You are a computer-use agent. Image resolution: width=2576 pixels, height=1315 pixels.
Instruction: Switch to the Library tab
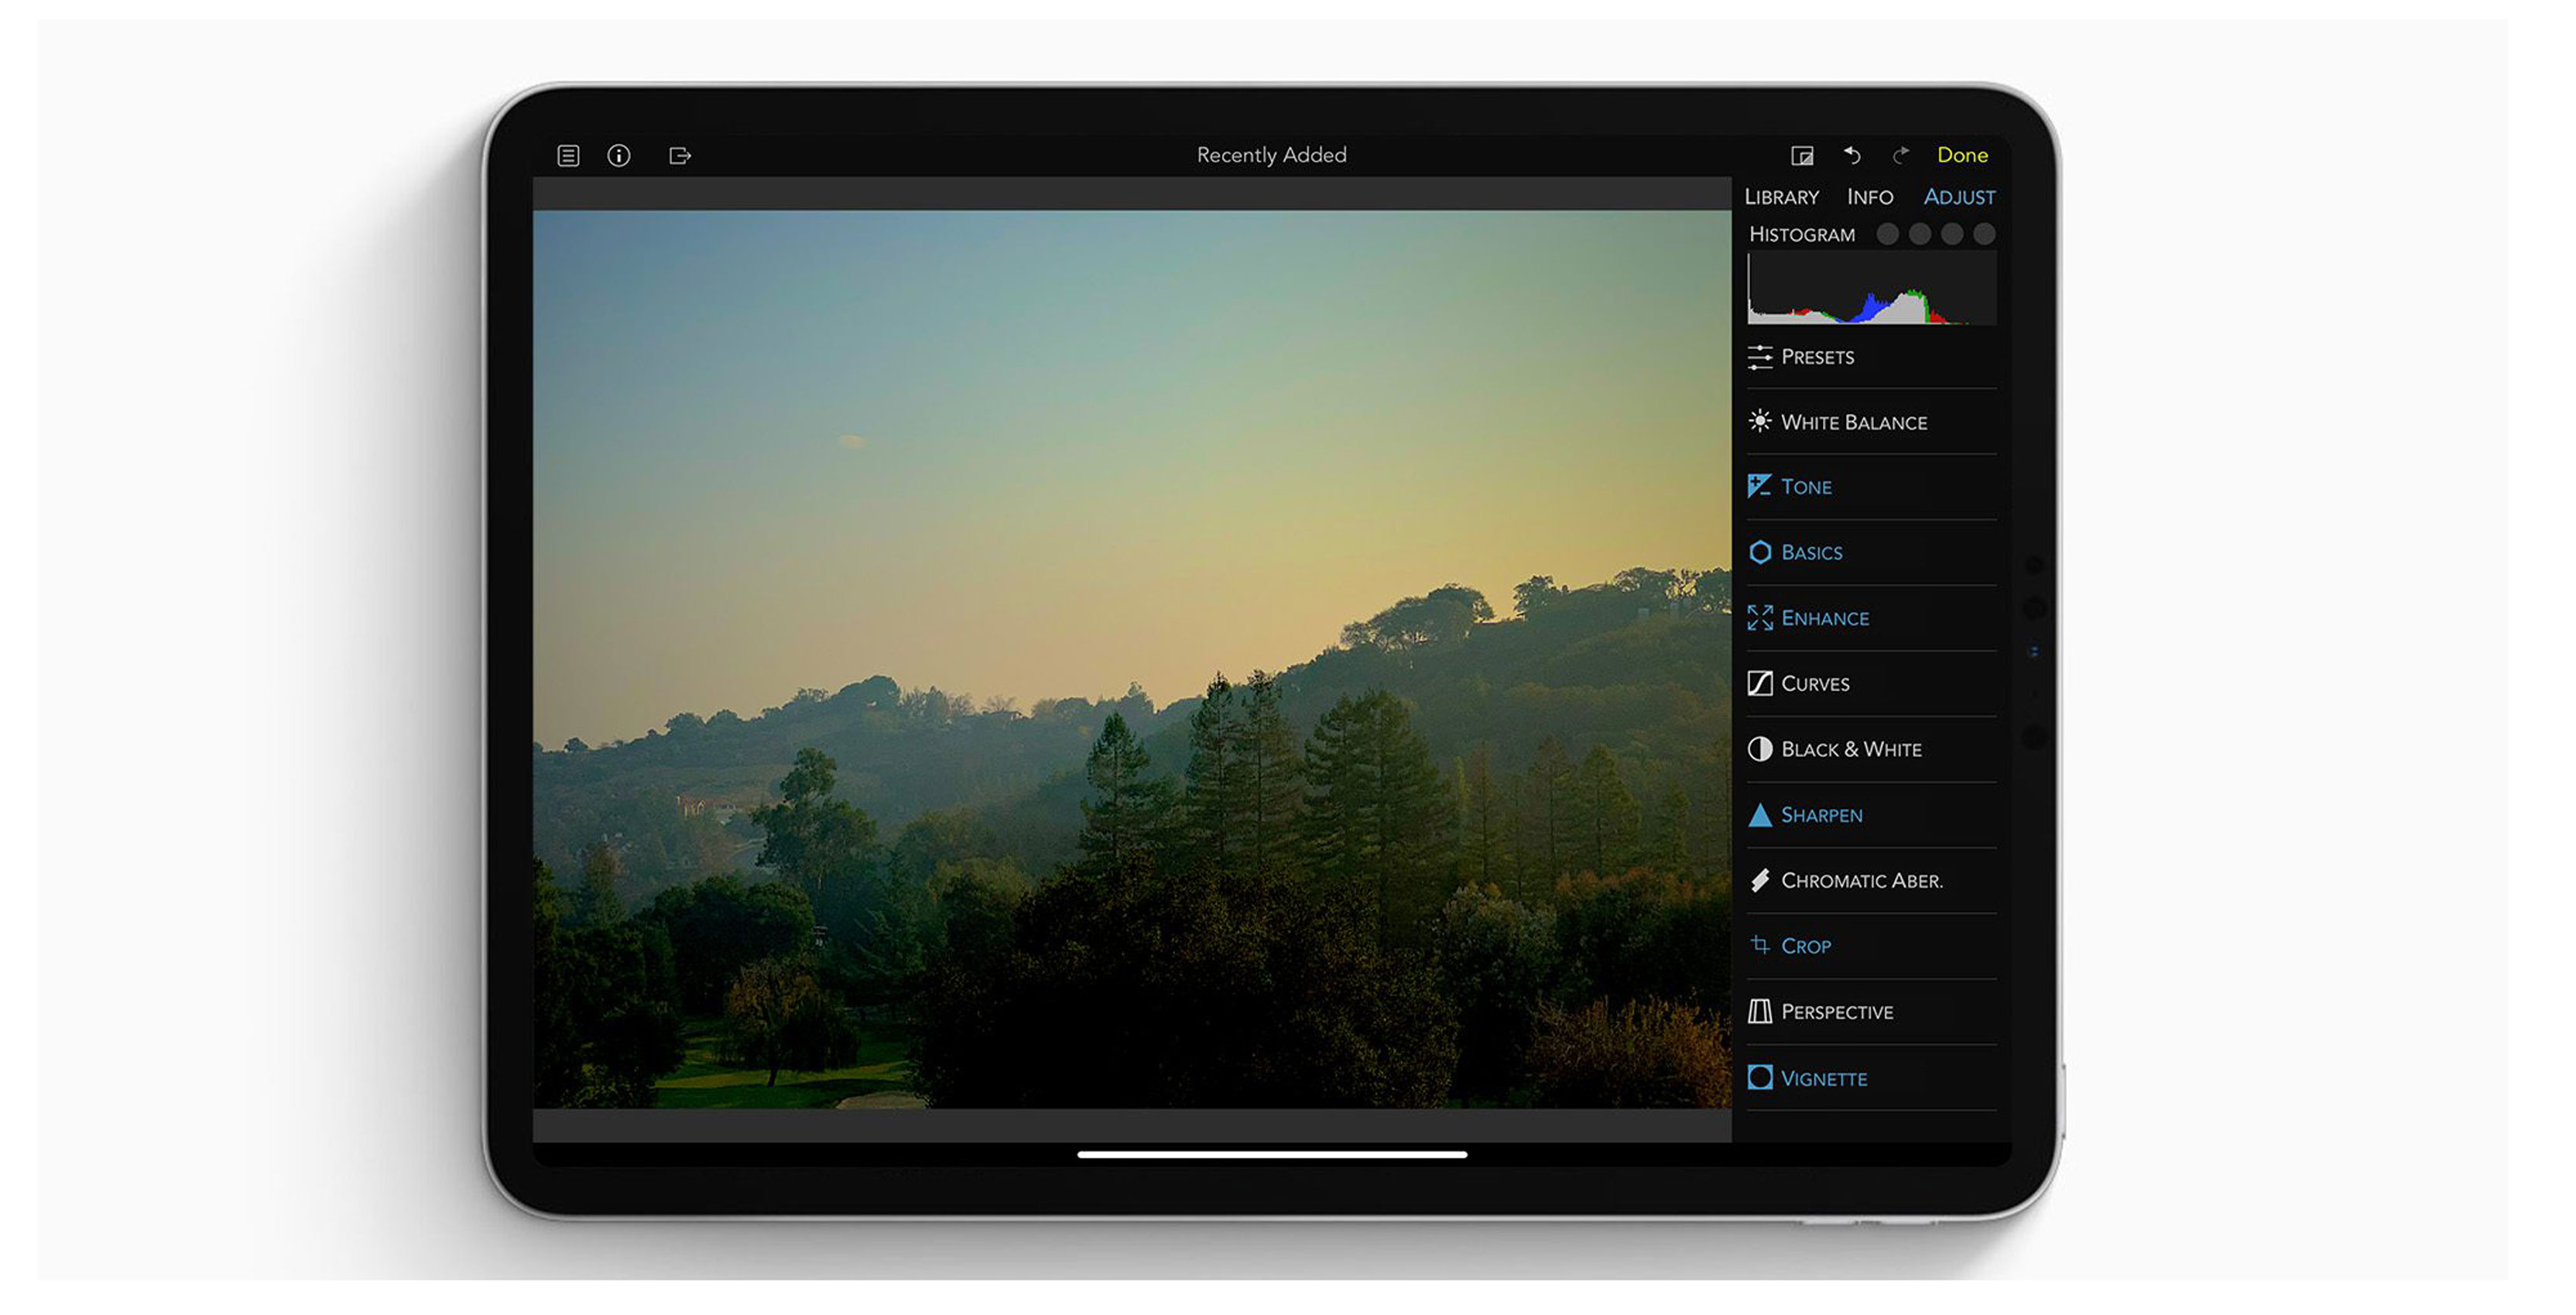point(1780,196)
